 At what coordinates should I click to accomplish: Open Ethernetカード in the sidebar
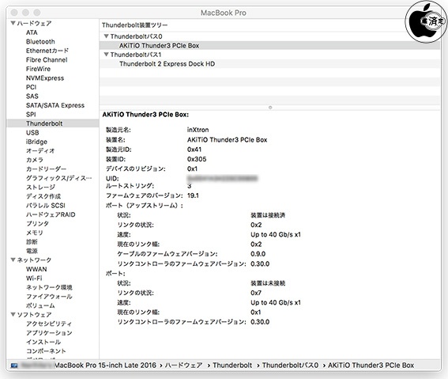[x=47, y=51]
